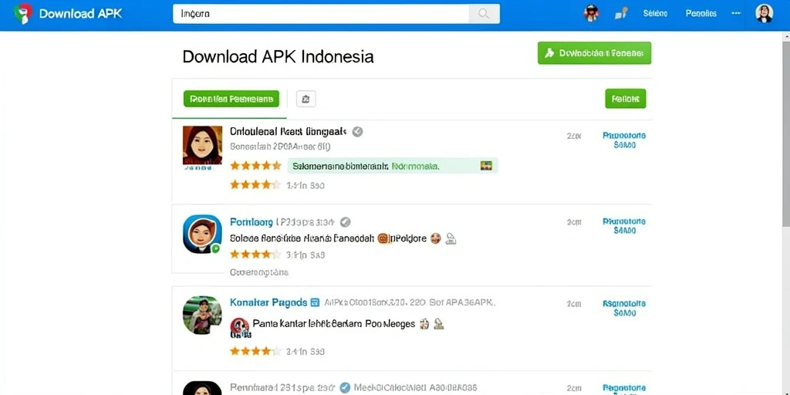
Task: Open the red avatar icon in header
Action: 592,14
